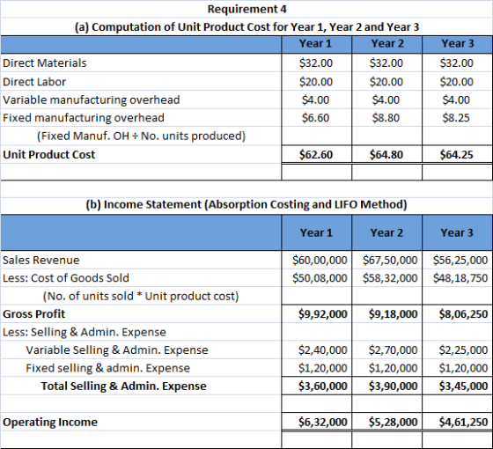Select Year 2 sales revenue $67,50,000

point(390,261)
